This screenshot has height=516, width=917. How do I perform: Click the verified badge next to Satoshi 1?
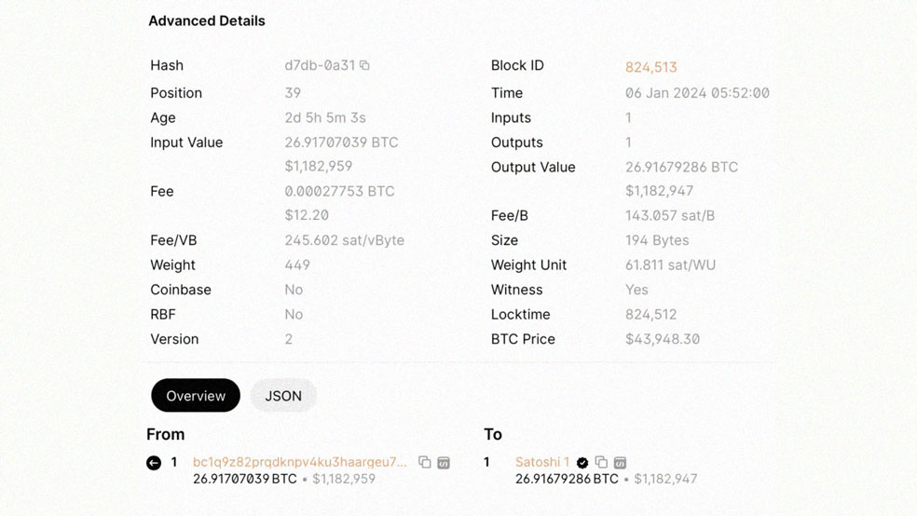[x=582, y=463]
